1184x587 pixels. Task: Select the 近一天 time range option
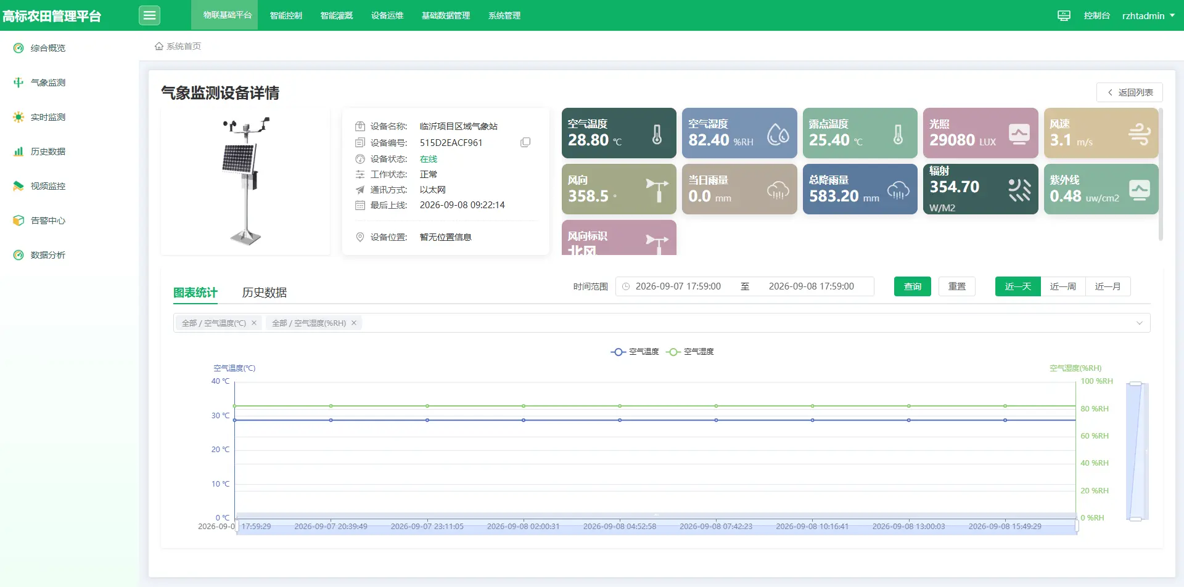click(1018, 286)
